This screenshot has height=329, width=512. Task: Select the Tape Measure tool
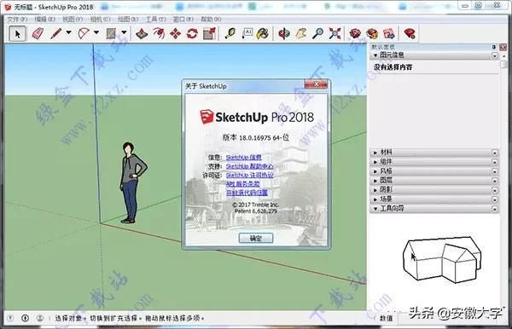point(230,33)
